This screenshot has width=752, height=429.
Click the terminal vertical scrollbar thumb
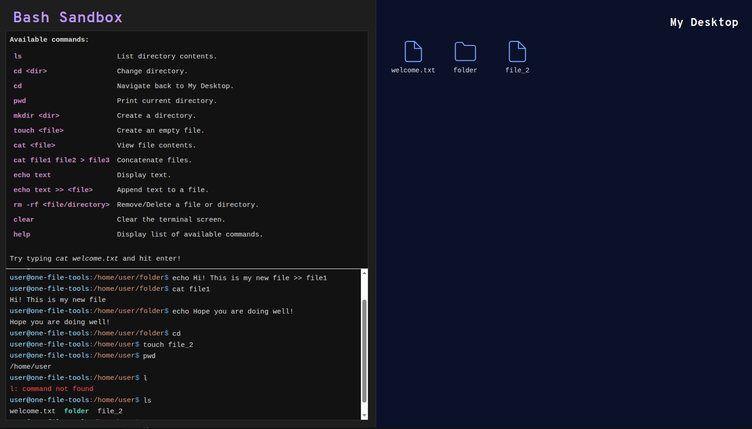coord(364,351)
